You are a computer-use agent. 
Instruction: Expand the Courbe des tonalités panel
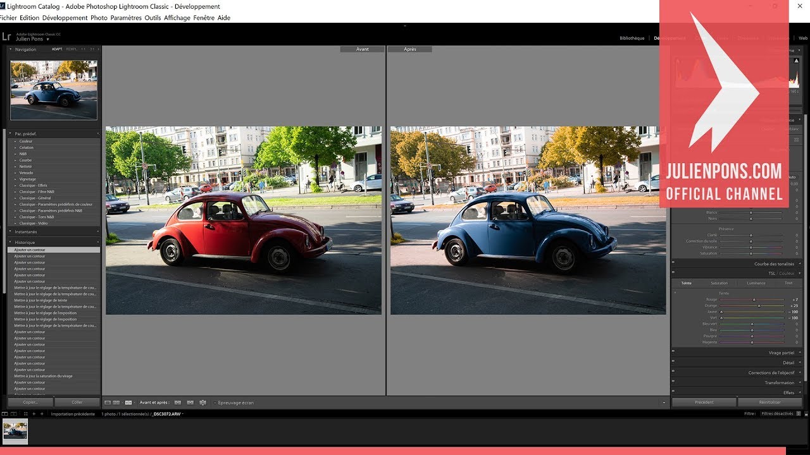(799, 264)
